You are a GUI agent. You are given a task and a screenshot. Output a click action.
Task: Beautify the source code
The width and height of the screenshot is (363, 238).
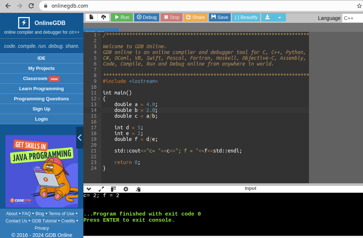pos(246,17)
